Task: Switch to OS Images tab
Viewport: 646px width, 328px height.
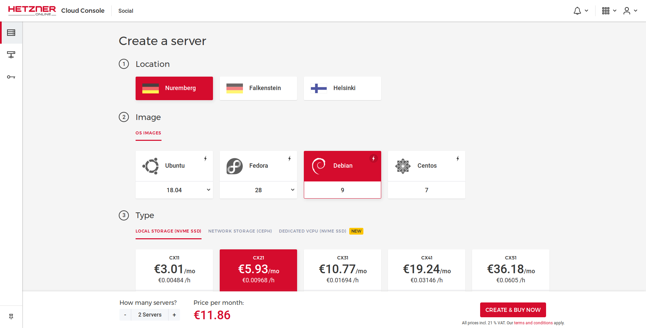Action: [x=148, y=133]
